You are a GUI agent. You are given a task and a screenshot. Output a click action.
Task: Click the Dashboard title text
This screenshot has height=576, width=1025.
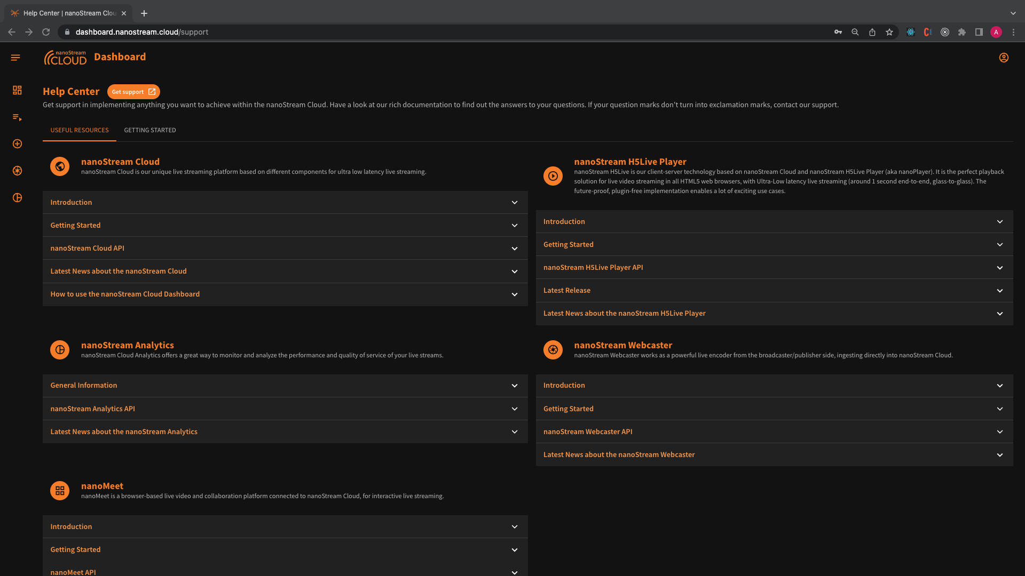120,57
